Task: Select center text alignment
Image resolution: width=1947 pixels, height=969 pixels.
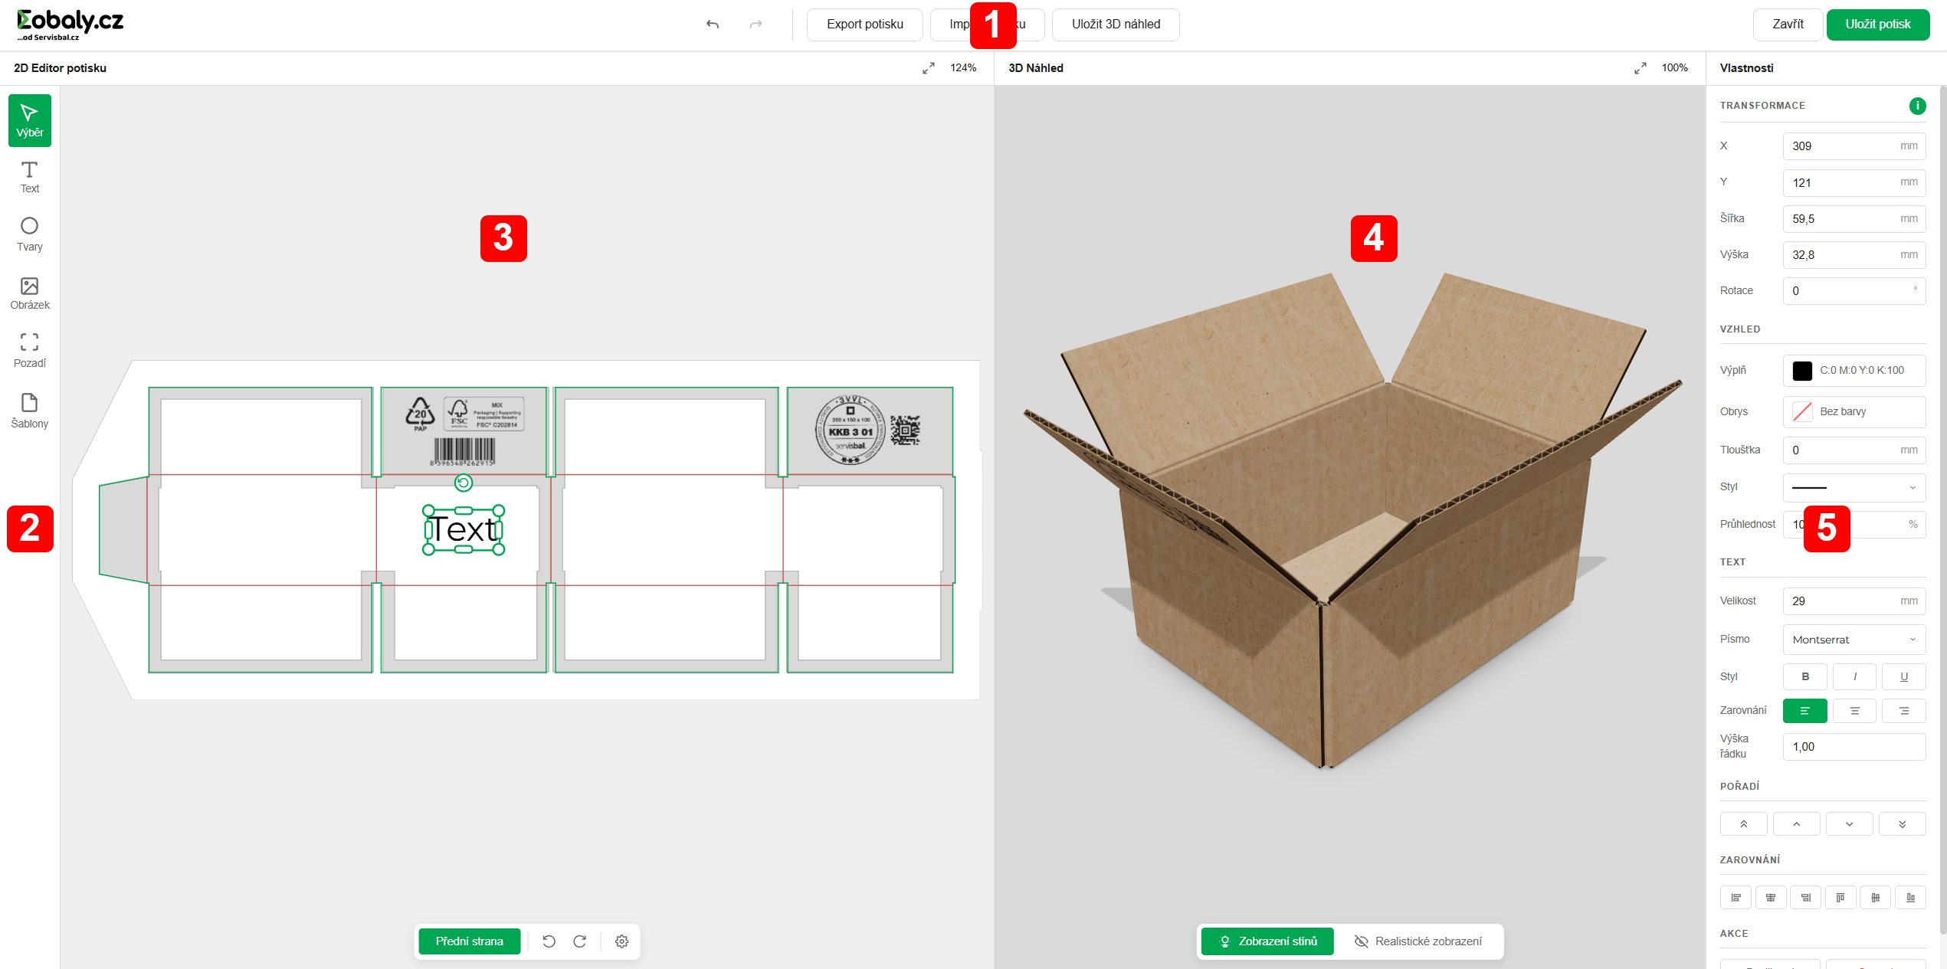Action: (1854, 711)
